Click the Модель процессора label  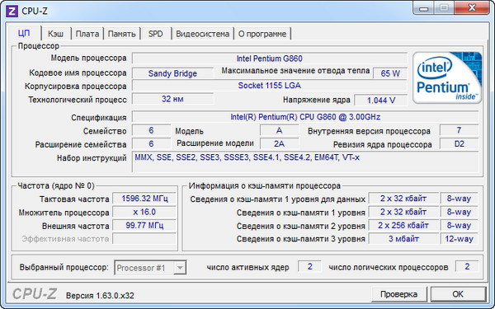pyautogui.click(x=89, y=58)
